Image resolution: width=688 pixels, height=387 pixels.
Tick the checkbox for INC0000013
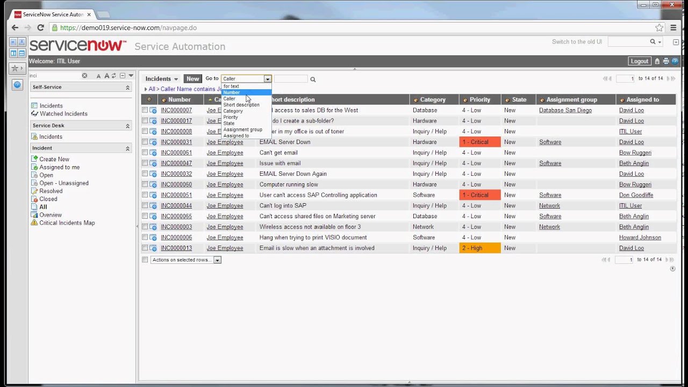tap(145, 248)
